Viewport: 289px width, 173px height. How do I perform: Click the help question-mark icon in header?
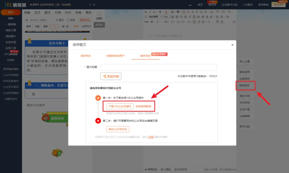(94, 5)
